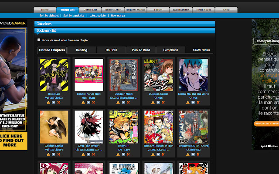
Task: Open the Read Novel tab
Action: (204, 10)
